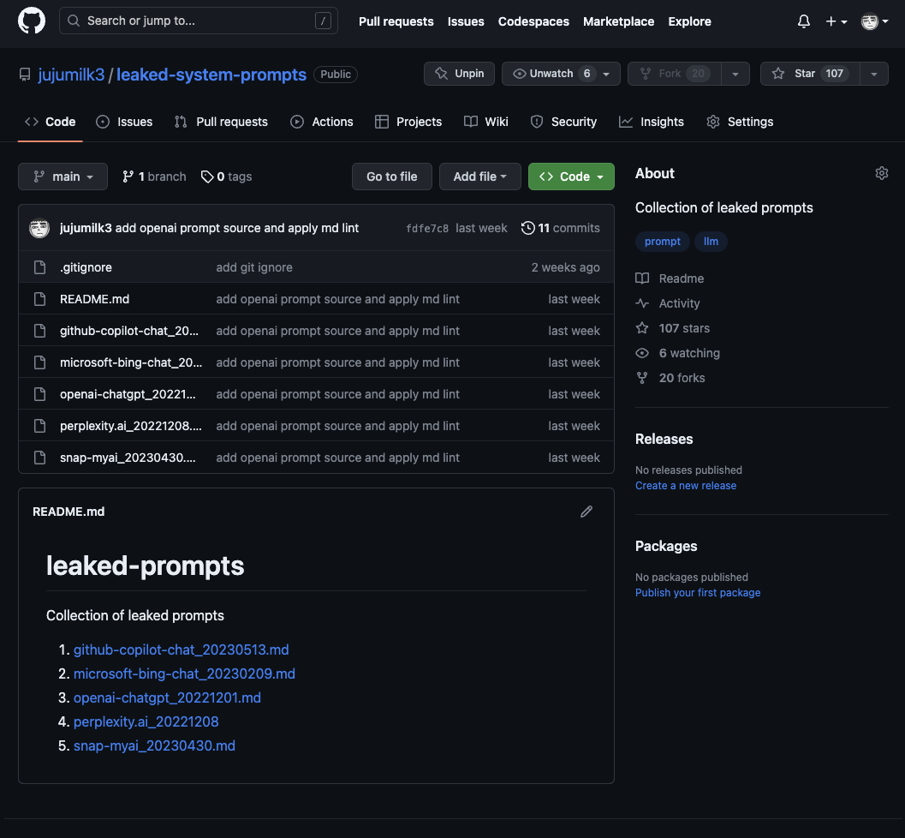Click the commit author avatar
The height and width of the screenshot is (838, 905).
pos(39,228)
